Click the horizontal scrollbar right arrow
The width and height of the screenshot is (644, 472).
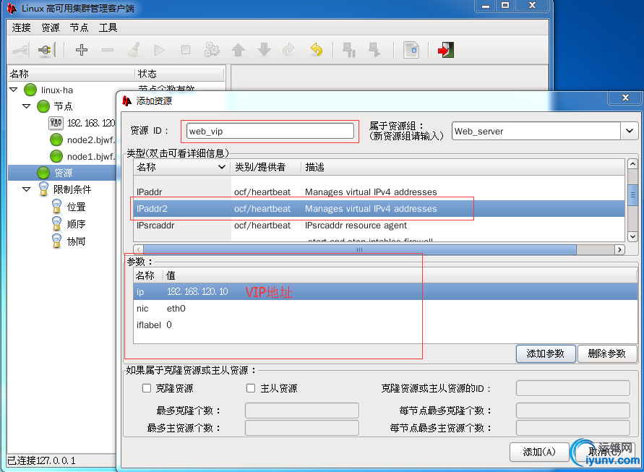coord(619,249)
